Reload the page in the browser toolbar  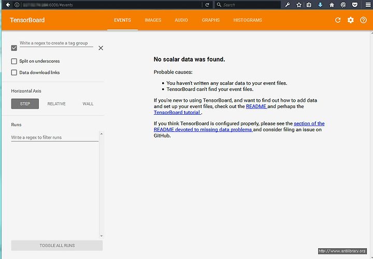point(207,5)
